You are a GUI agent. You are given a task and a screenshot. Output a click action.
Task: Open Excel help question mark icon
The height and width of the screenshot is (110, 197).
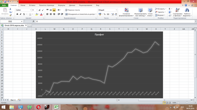click(x=186, y=5)
